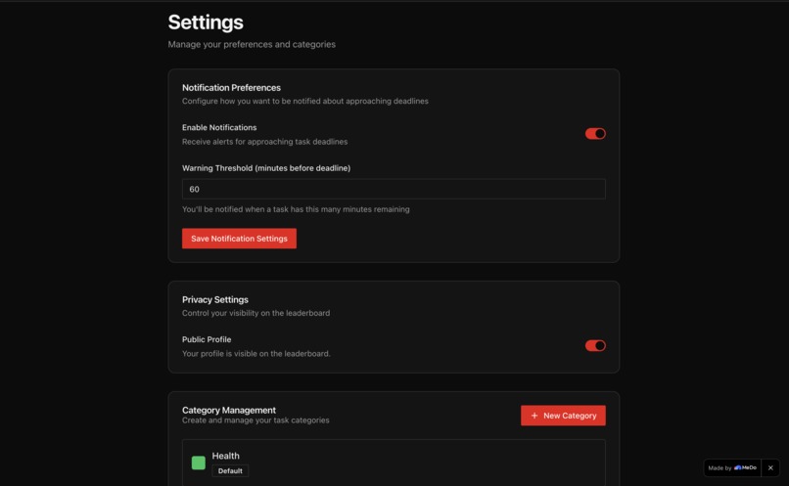Viewport: 789px width, 486px height.
Task: Click the Warning Threshold field label
Action: click(266, 168)
